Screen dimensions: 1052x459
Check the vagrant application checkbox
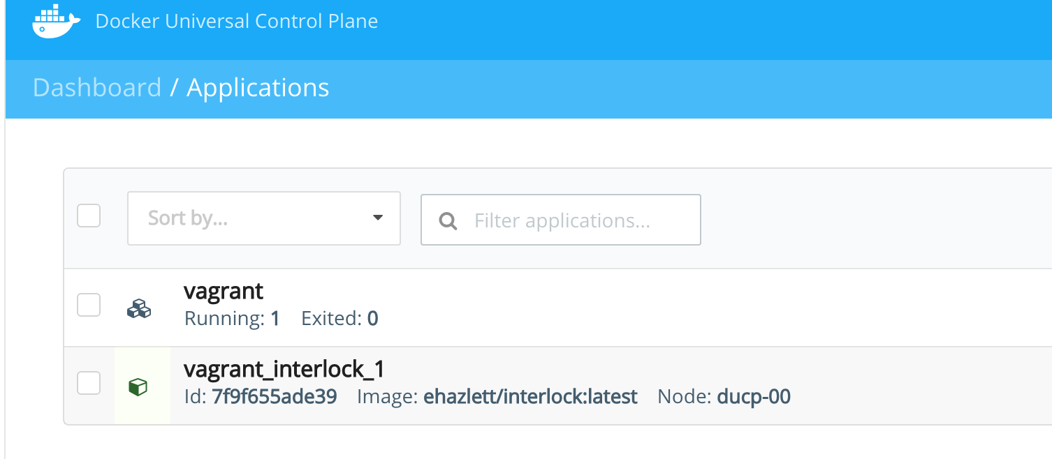[x=89, y=305]
